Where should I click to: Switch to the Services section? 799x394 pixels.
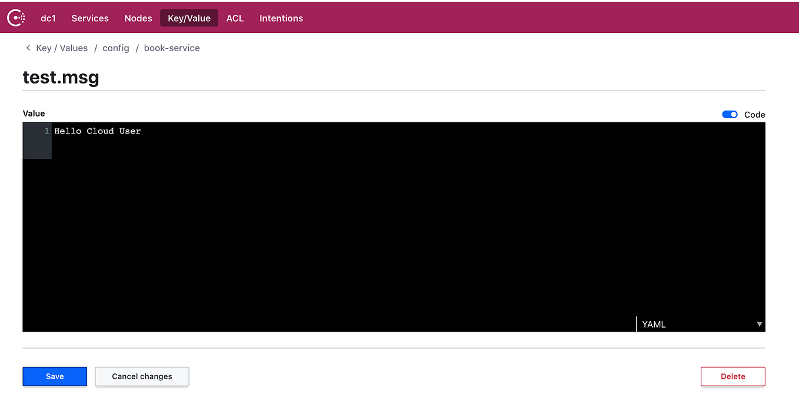tap(89, 18)
